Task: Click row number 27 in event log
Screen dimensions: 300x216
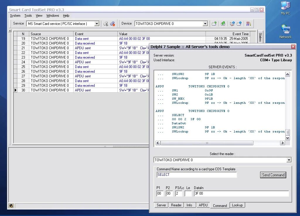Action: 23,76
